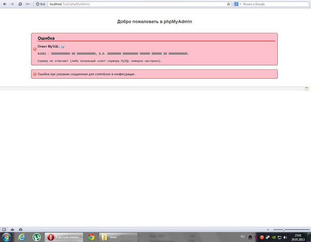Focus the localhost/Tools/phpMyAdmin address field

tap(137, 4)
